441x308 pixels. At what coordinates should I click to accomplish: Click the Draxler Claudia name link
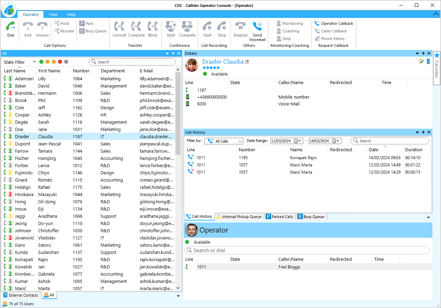(x=223, y=62)
